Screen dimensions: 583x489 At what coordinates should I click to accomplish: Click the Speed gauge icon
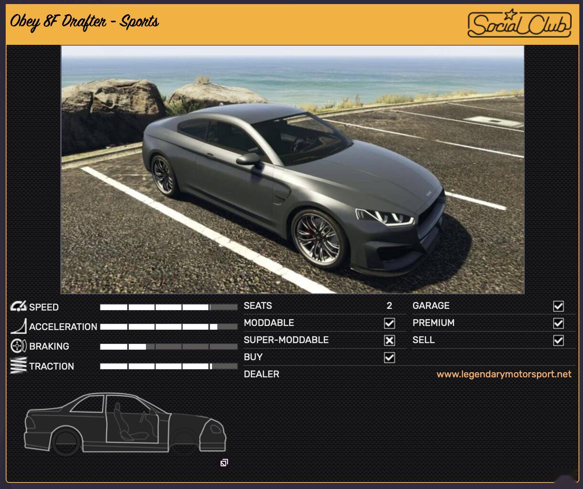(18, 306)
